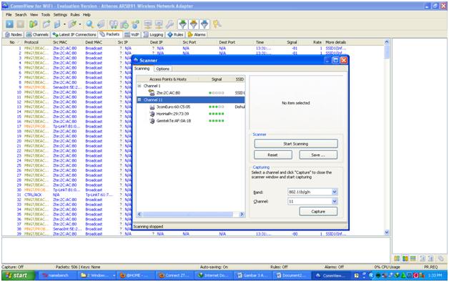Open the Clear icon dropdown arrow

(x=80, y=24)
